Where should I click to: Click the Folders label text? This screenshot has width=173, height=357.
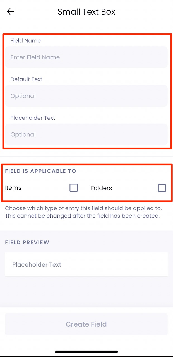click(101, 188)
